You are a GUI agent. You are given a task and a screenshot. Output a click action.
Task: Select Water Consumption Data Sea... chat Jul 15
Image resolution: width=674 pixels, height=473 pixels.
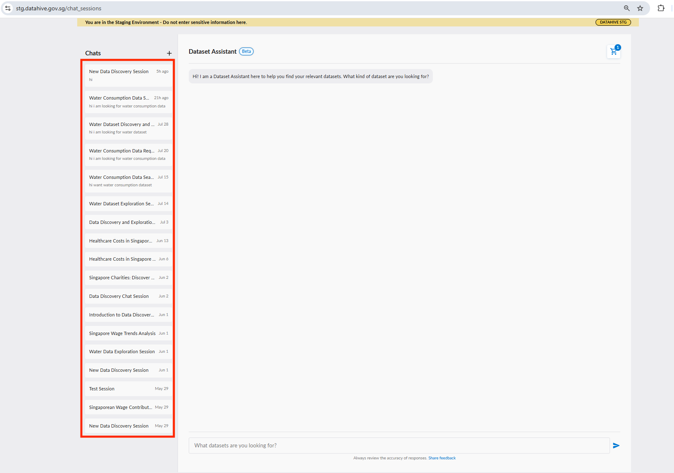[128, 181]
